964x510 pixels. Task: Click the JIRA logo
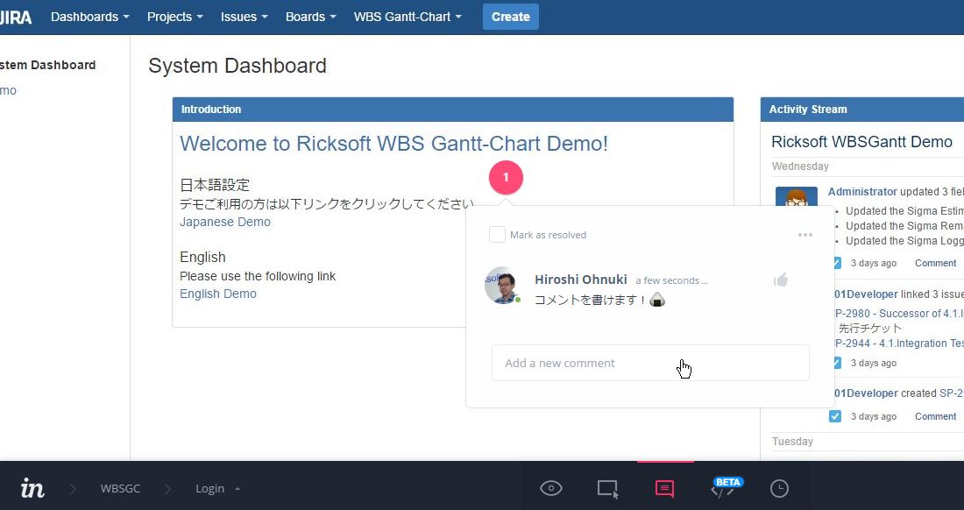[x=16, y=17]
